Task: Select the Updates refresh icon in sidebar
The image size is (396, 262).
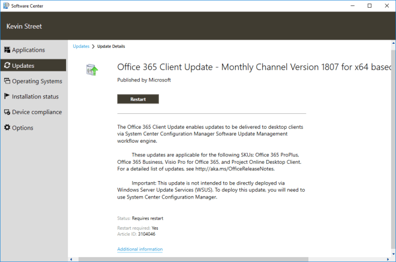Action: 7,65
